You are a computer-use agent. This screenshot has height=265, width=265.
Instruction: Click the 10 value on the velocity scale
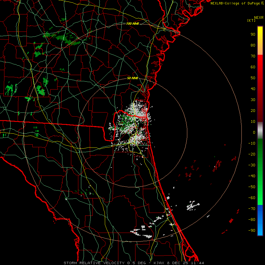click(x=253, y=122)
